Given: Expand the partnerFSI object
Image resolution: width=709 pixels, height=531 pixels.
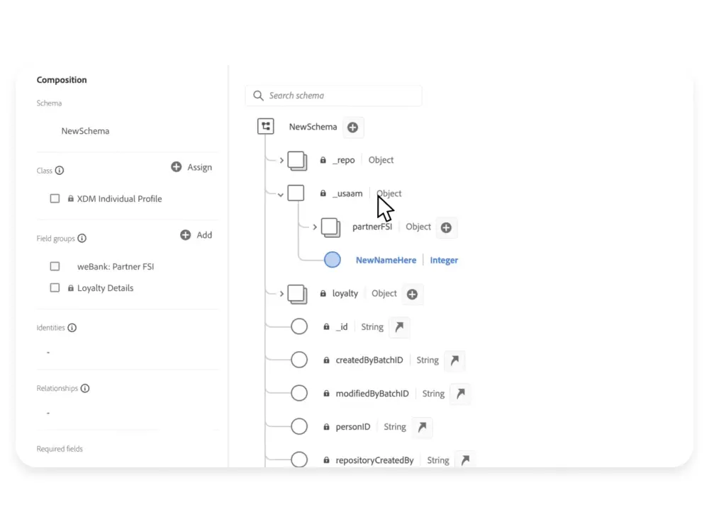Looking at the screenshot, I should [315, 227].
